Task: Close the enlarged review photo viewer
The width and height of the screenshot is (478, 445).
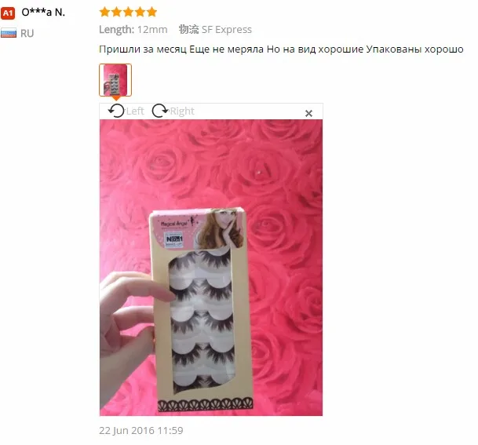Action: click(308, 113)
